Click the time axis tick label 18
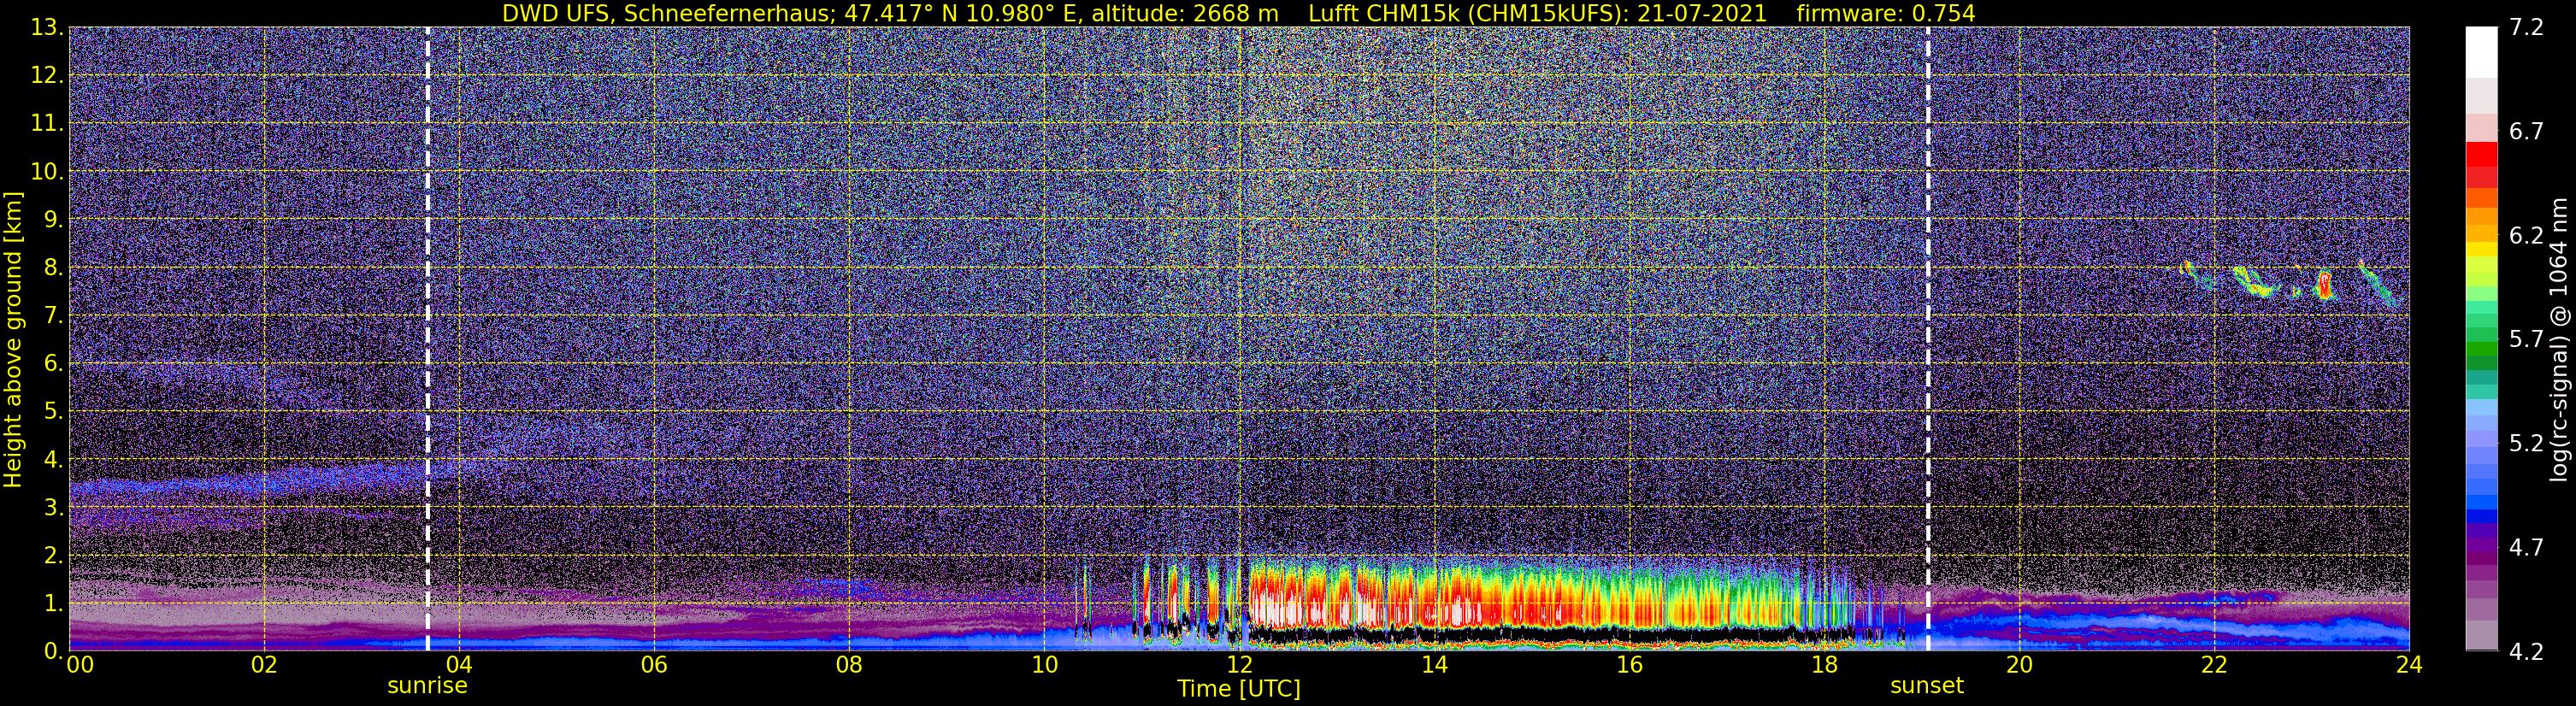 (x=1824, y=665)
